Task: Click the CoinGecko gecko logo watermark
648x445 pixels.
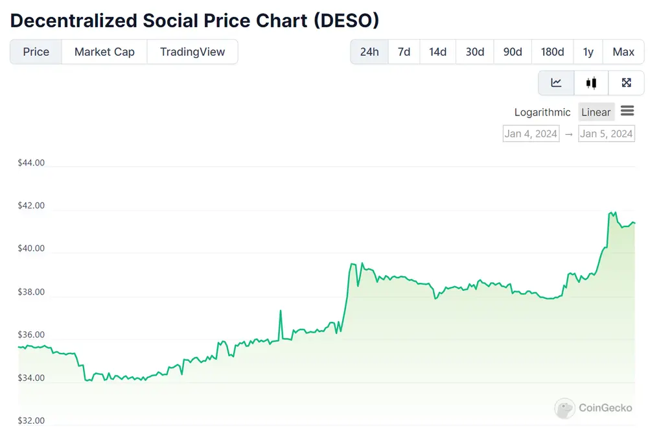Action: pyautogui.click(x=565, y=408)
